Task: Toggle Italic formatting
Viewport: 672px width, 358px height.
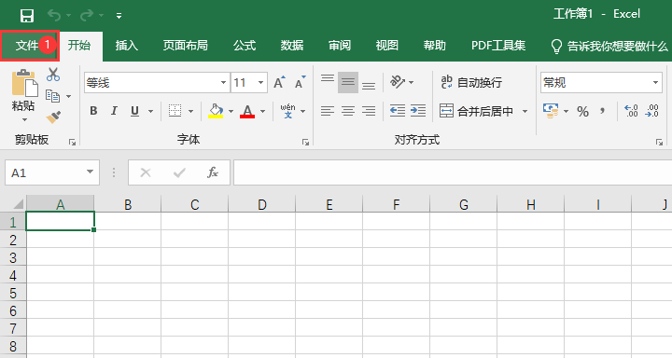Action: click(x=114, y=111)
